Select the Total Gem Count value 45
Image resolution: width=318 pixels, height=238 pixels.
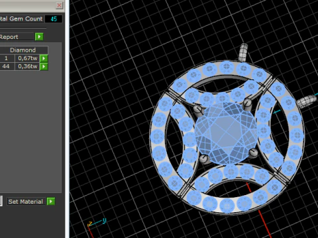[x=54, y=19]
